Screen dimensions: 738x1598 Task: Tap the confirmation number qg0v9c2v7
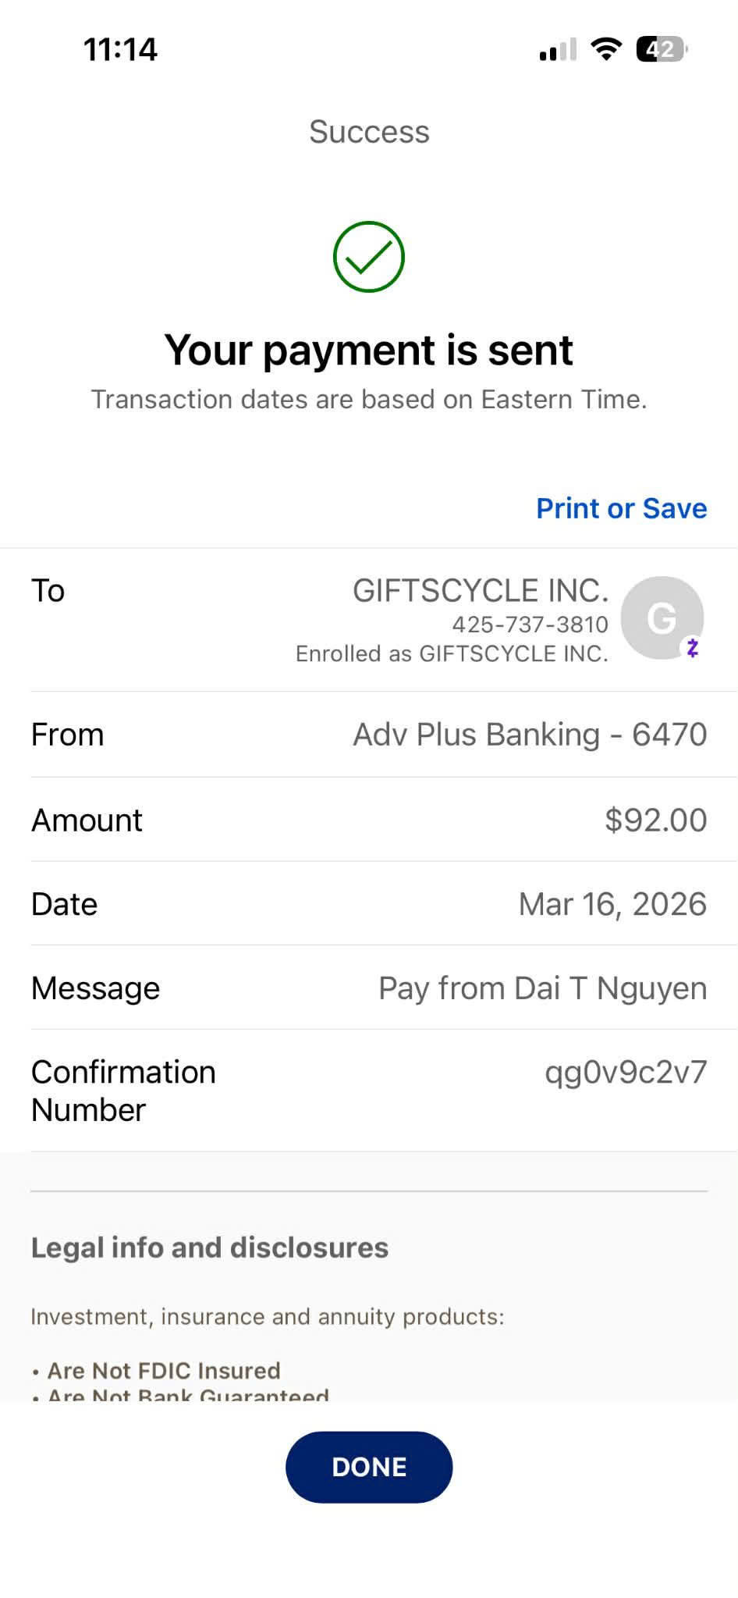pos(626,1072)
